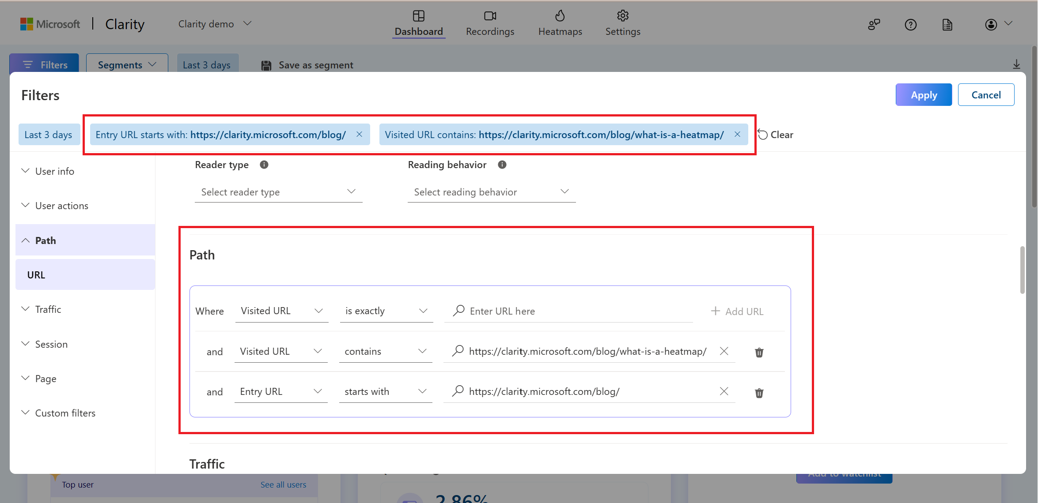
Task: Click the Clarity brand name
Action: pyautogui.click(x=125, y=24)
